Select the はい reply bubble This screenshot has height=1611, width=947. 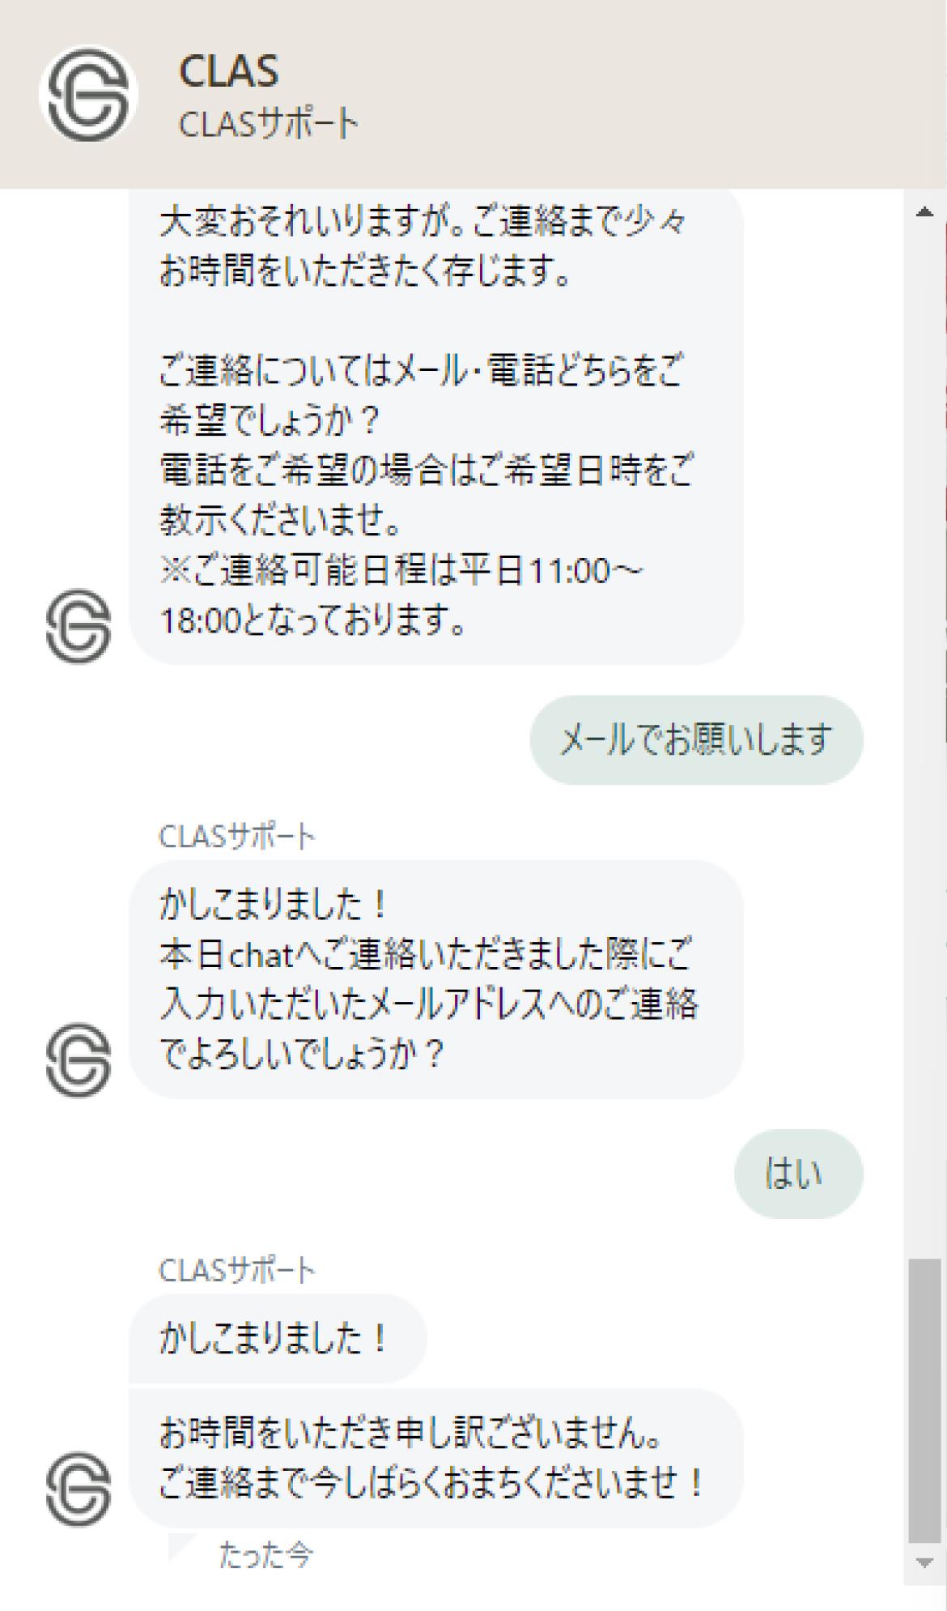click(798, 1174)
